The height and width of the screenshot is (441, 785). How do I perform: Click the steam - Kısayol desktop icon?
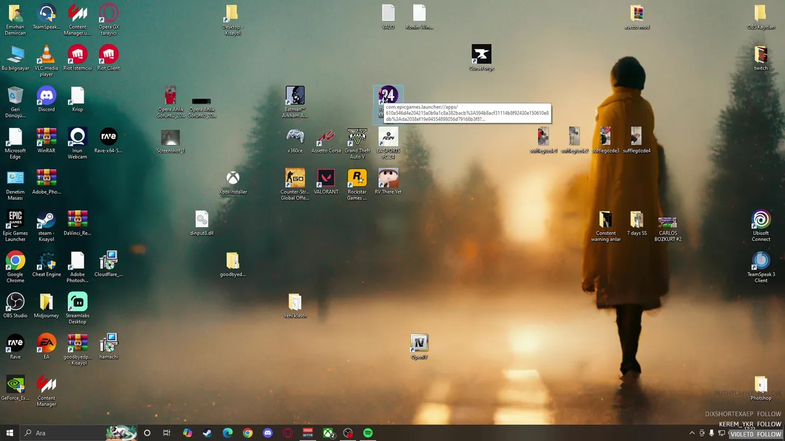pos(46,226)
